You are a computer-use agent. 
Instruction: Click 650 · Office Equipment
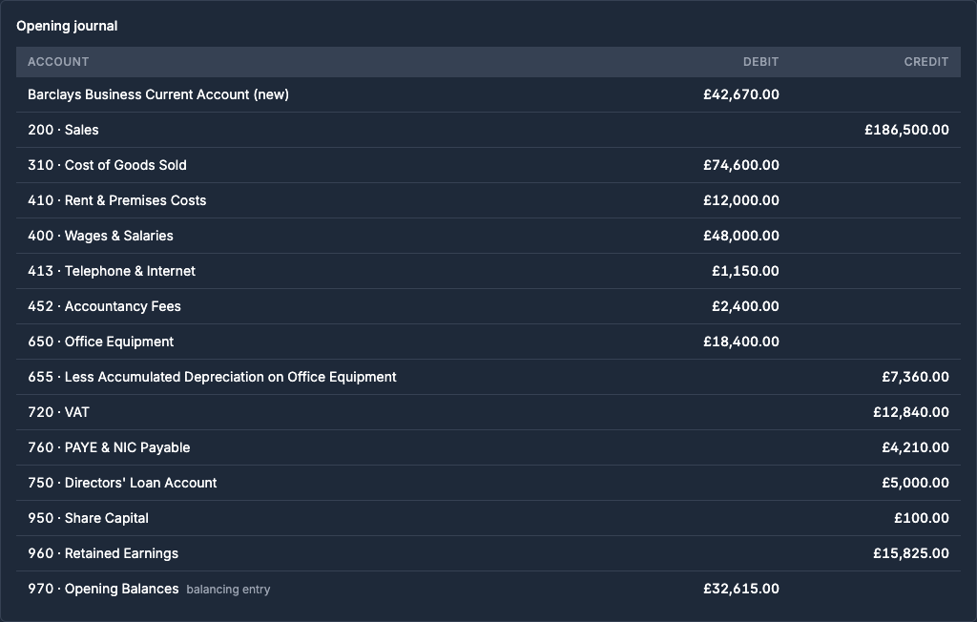(101, 342)
